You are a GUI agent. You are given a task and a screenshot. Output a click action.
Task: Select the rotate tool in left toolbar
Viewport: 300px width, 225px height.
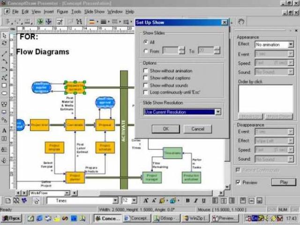pos(4,43)
